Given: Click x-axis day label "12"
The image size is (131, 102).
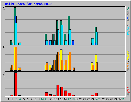Looking at the screenshot, I should pos(50,99).
